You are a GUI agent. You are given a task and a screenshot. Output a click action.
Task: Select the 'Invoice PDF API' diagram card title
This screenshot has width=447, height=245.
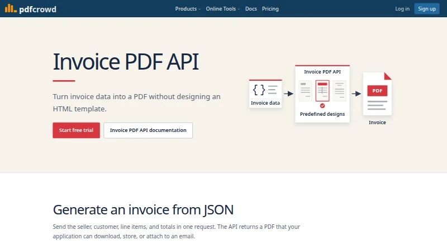pyautogui.click(x=322, y=72)
